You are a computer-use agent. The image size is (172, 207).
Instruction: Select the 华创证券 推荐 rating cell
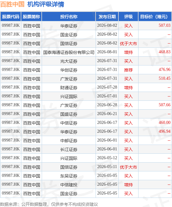coord(128,70)
